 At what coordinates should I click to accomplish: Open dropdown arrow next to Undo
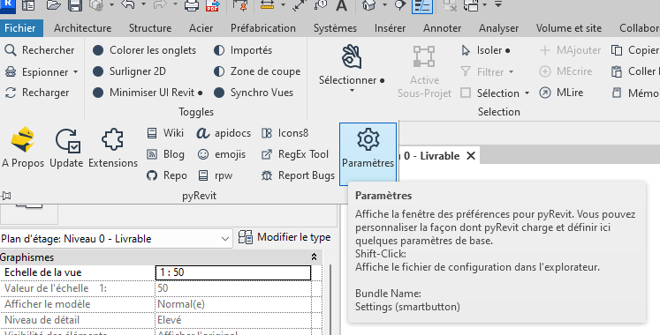coord(143,4)
